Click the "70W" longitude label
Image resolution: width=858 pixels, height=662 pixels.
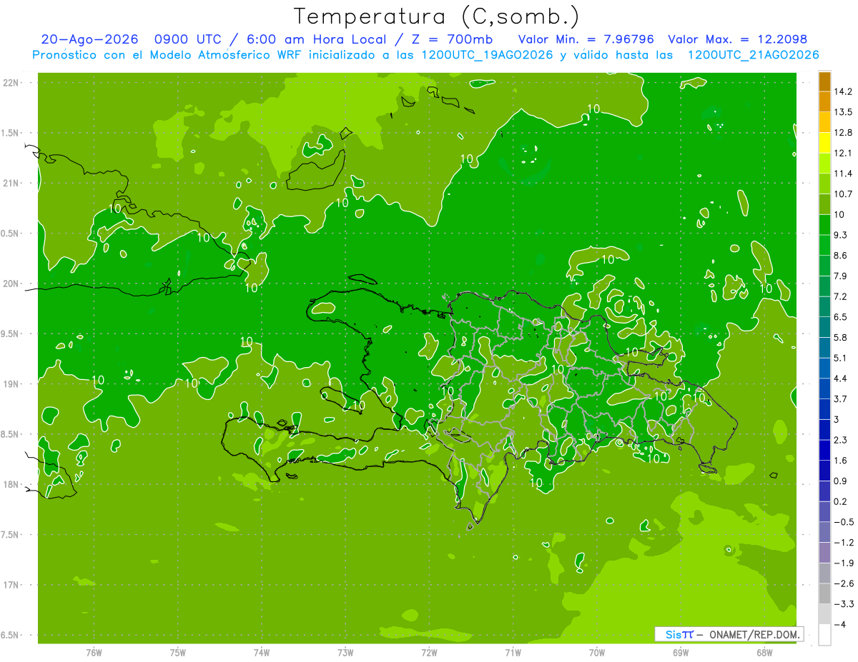click(597, 652)
